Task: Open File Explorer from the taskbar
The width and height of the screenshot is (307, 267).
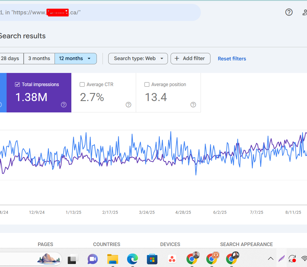Action: [113, 259]
